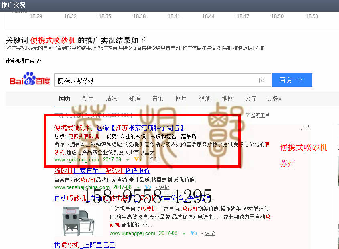Click the www.xufengpsj.com URL
The image size is (339, 249).
coord(132,233)
